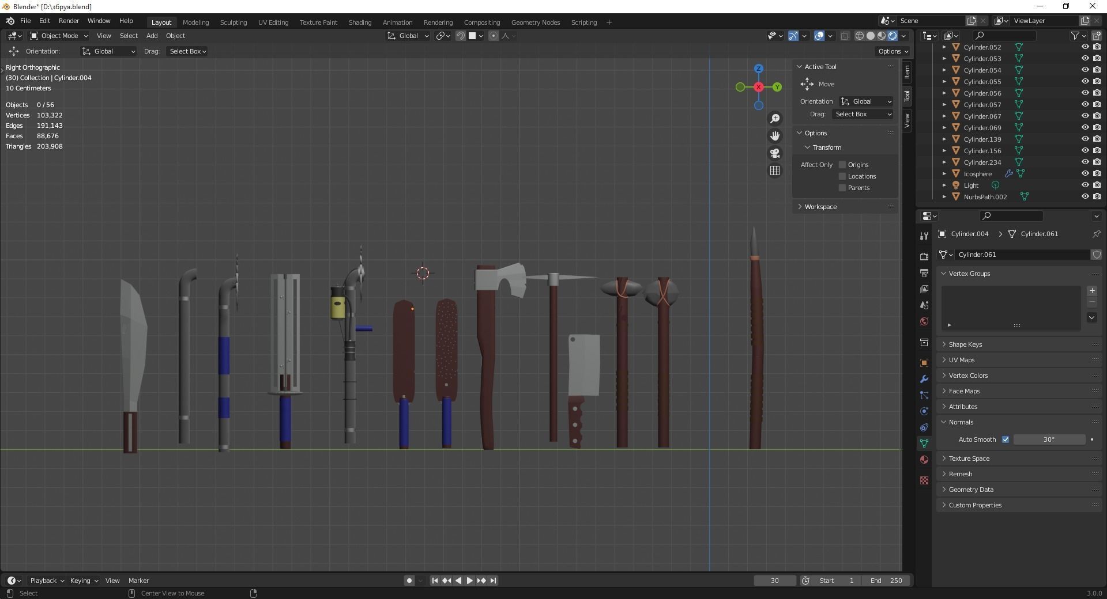The image size is (1107, 599).
Task: Hide Cylinder.052 with its eye icon
Action: [1085, 47]
